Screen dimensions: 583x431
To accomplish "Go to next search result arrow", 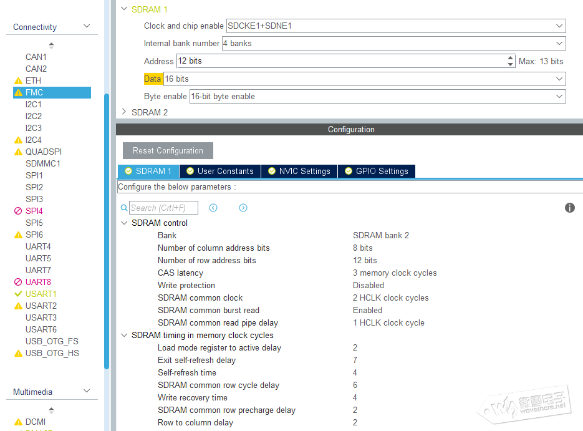I will [x=243, y=208].
